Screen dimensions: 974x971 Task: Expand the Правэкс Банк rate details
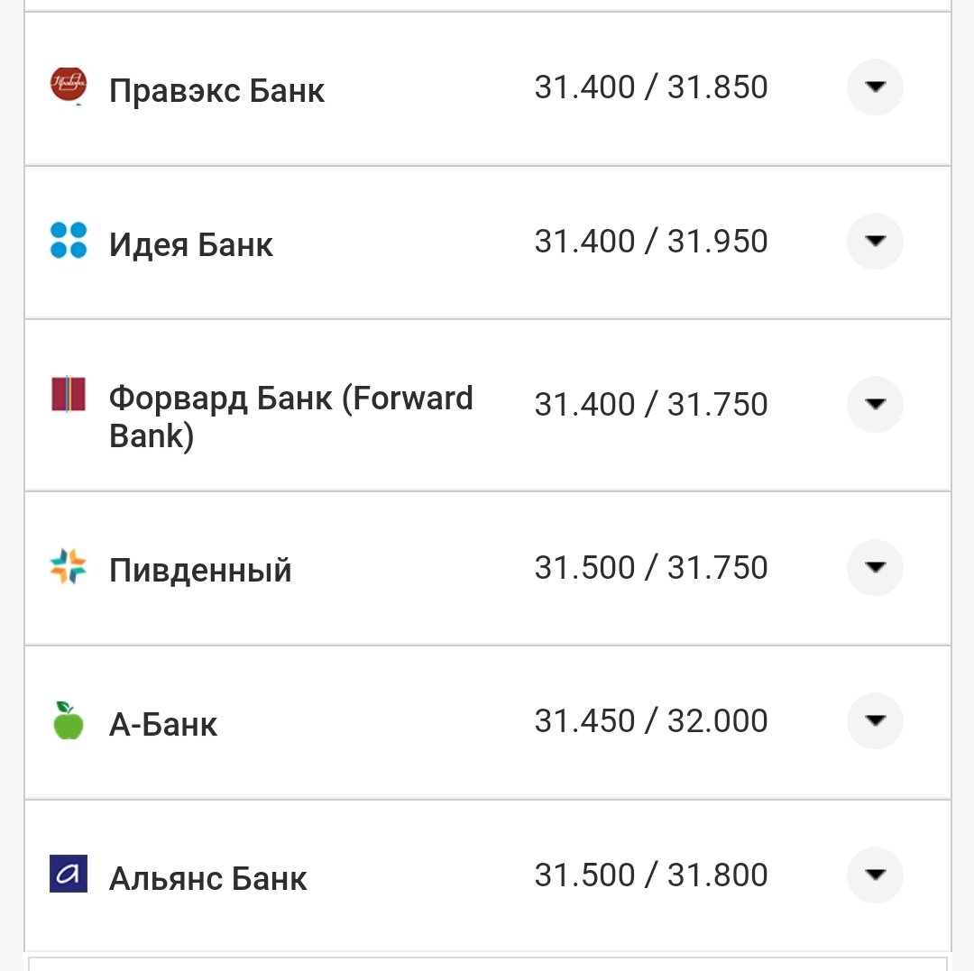coord(874,87)
